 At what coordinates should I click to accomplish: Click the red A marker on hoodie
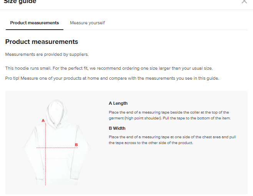(43, 121)
